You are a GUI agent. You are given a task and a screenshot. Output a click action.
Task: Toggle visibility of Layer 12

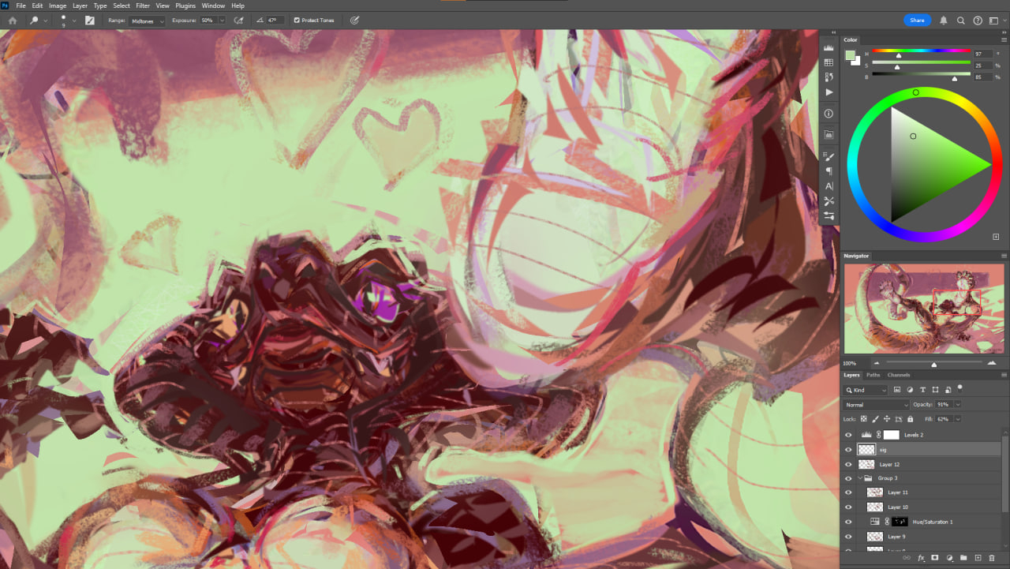pos(848,464)
